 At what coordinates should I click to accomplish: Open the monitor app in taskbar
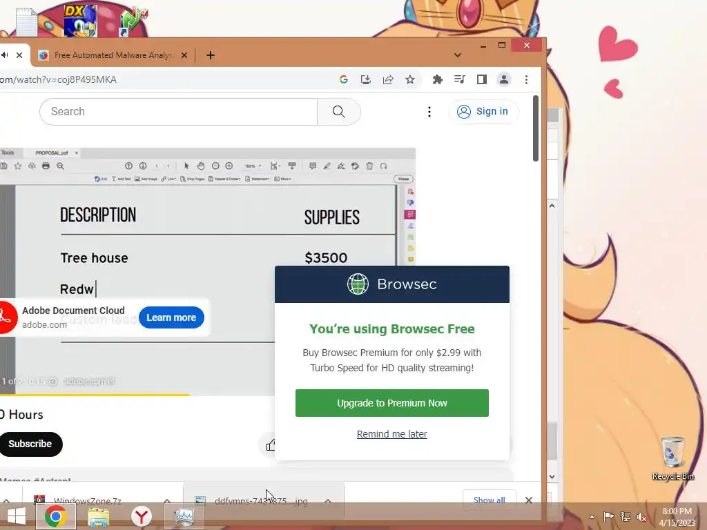(x=184, y=516)
